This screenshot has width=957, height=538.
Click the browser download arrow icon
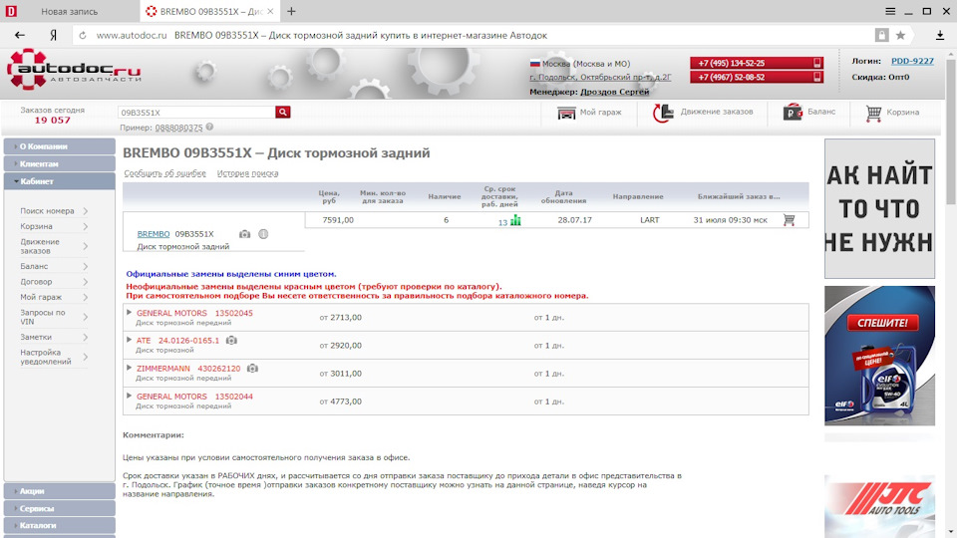(938, 35)
